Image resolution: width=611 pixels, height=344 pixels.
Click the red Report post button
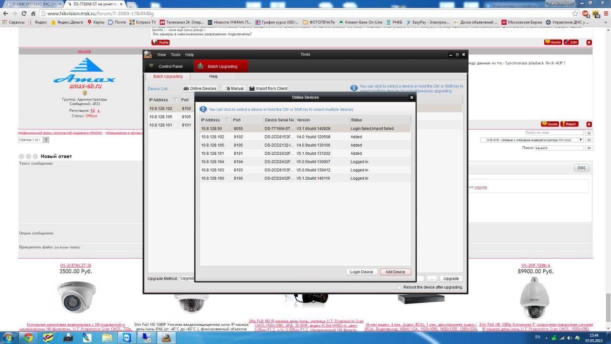point(569,124)
